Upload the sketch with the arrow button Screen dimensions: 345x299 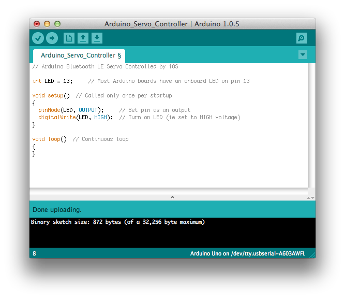coord(52,38)
